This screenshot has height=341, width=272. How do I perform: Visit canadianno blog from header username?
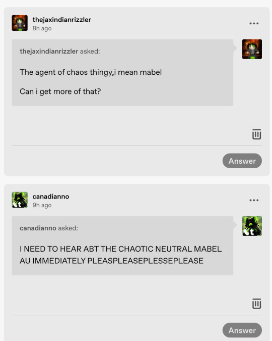click(51, 197)
